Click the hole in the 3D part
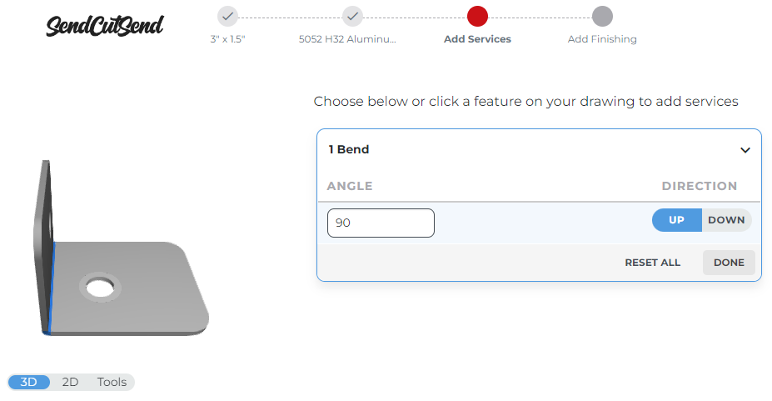Viewport: 772px width, 401px height. (x=99, y=288)
